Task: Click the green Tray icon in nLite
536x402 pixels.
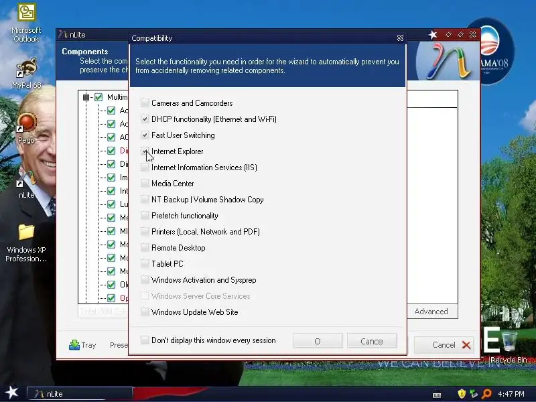Action: point(74,345)
